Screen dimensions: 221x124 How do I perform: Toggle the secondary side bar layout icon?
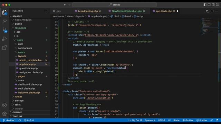[213, 4]
